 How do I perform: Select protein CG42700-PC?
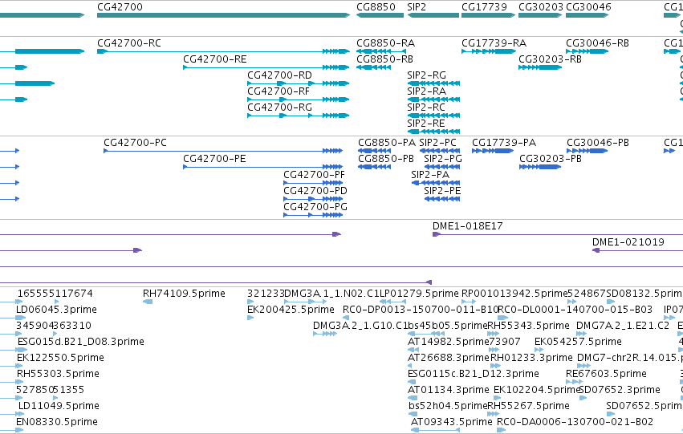(223, 151)
